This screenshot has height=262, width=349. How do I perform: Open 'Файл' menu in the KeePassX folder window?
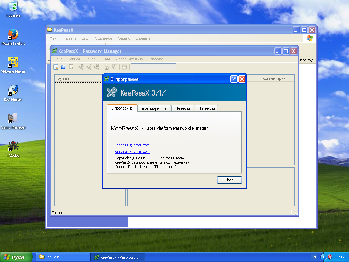54,38
